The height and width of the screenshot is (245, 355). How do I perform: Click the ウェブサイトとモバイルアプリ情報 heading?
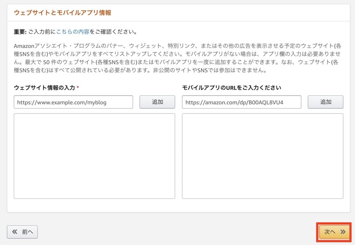click(62, 13)
